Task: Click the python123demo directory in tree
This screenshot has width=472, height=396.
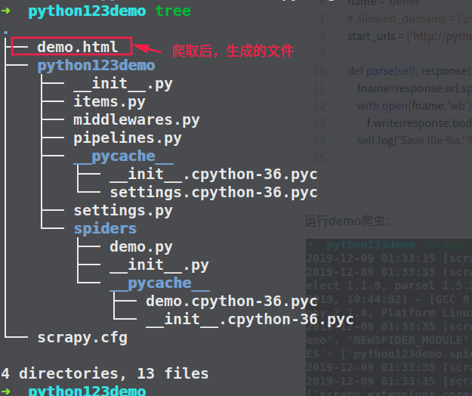Action: [x=96, y=66]
